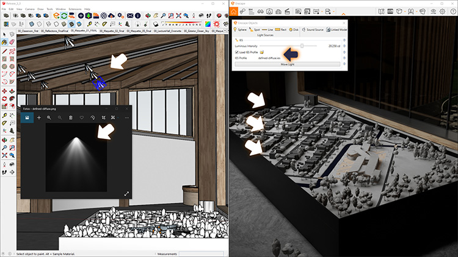This screenshot has height=257, width=458.
Task: Click the Enscape upload cloud icon
Action: [x=111, y=15]
